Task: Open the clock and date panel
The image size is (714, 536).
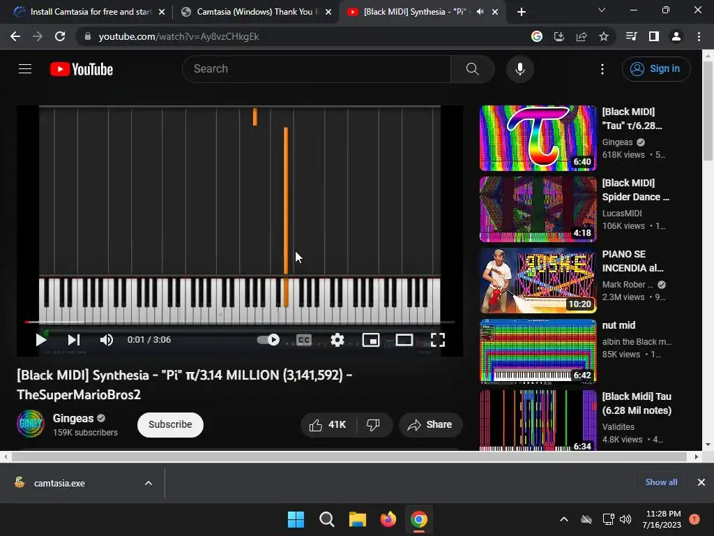Action: click(x=663, y=519)
